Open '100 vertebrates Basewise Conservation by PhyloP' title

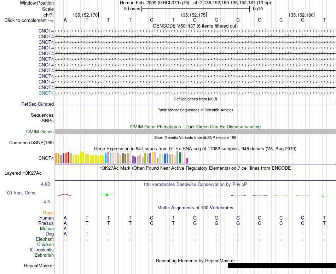[x=195, y=185]
